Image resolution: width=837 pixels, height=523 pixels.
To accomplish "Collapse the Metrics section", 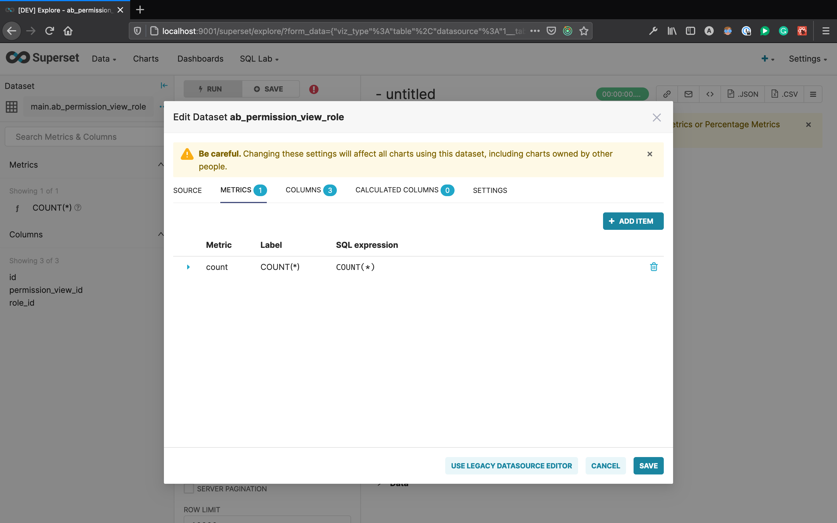I will [160, 165].
